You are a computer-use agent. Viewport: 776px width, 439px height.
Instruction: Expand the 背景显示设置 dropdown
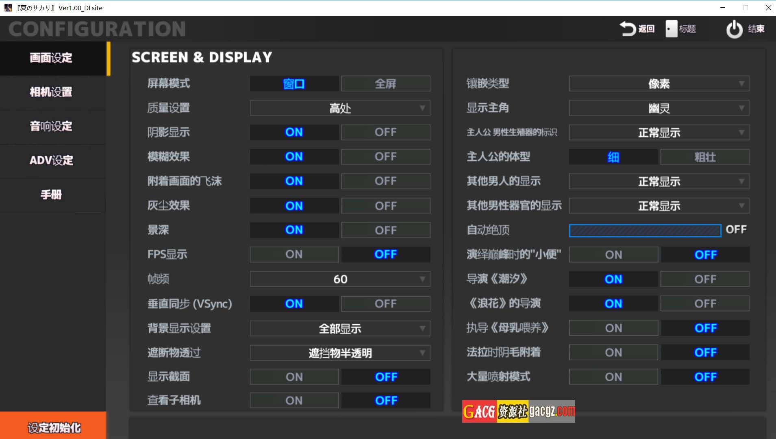coord(340,328)
